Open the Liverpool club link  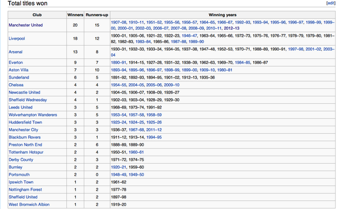(17, 38)
